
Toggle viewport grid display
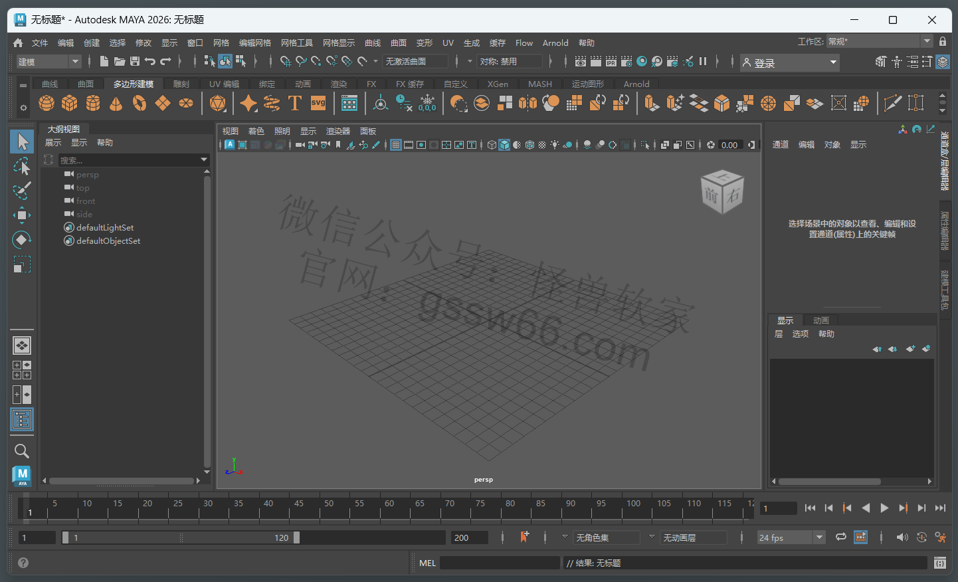click(x=396, y=145)
